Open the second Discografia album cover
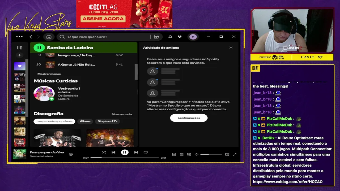This screenshot has width=340, height=191. pyautogui.click(x=110, y=138)
